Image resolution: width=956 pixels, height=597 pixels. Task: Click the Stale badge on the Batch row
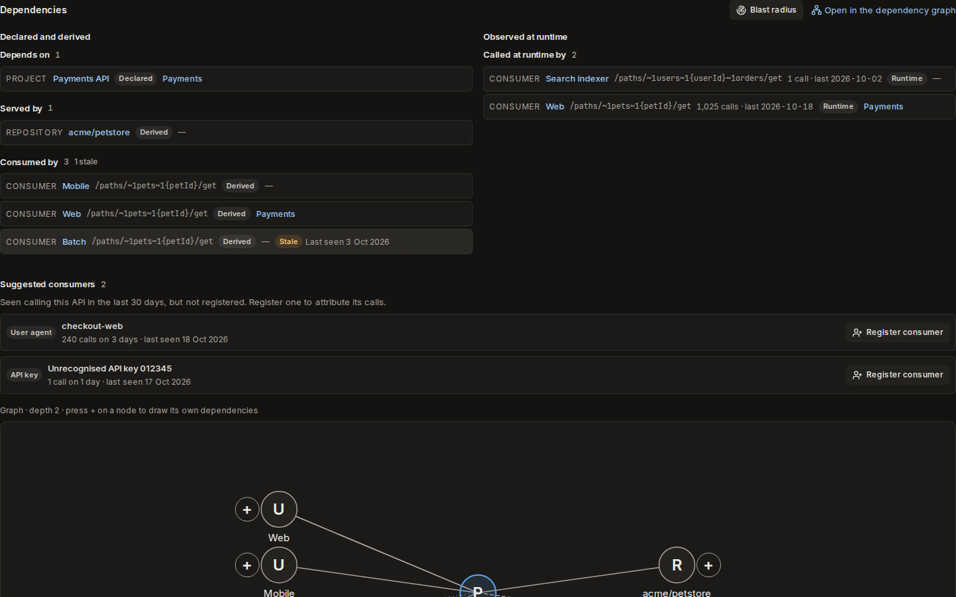(x=289, y=242)
